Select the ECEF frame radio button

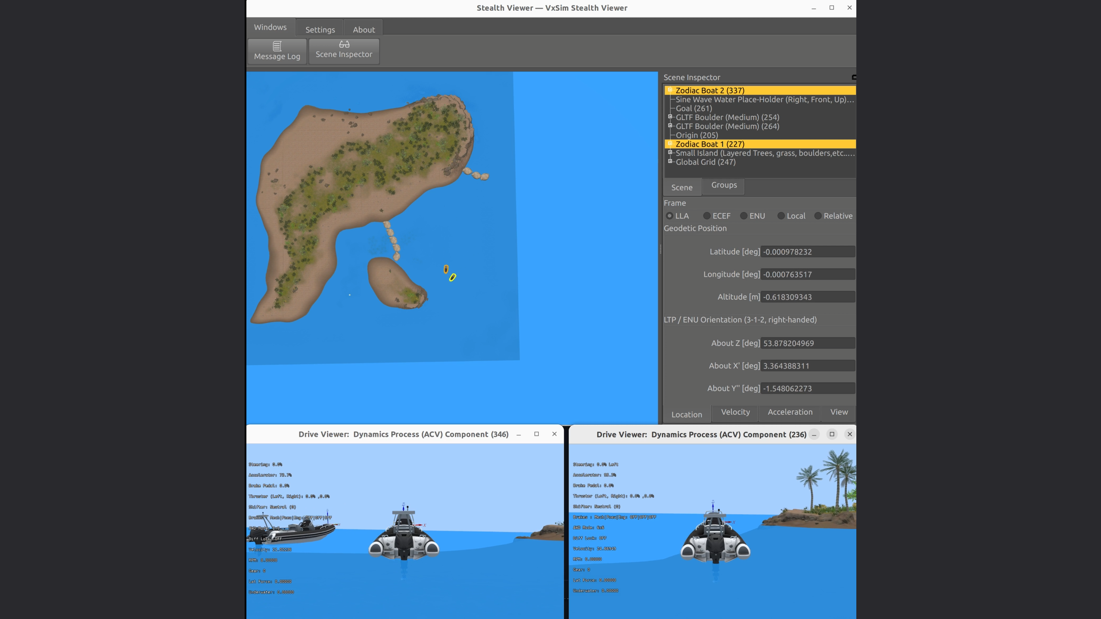point(707,216)
